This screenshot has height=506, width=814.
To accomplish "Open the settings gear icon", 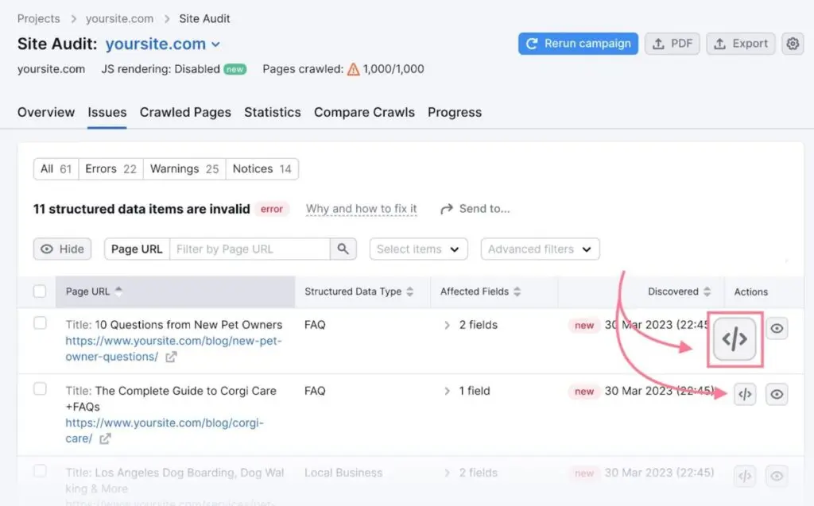I will tap(792, 44).
